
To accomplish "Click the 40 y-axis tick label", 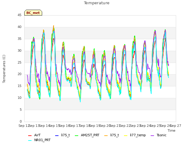I will pyautogui.click(x=19, y=27).
